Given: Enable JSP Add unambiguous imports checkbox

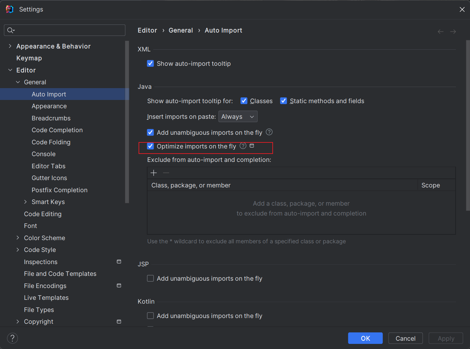Looking at the screenshot, I should (150, 278).
